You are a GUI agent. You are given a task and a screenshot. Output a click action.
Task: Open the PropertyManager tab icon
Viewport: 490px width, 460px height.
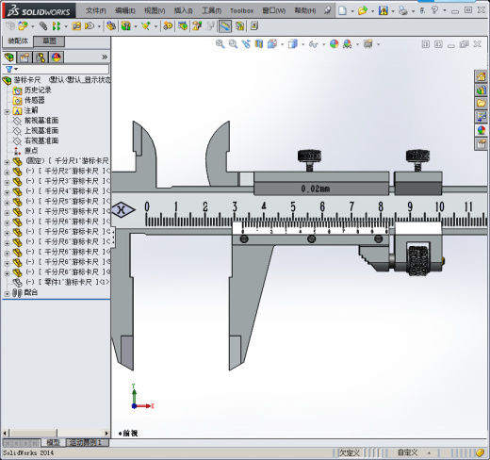coord(24,57)
